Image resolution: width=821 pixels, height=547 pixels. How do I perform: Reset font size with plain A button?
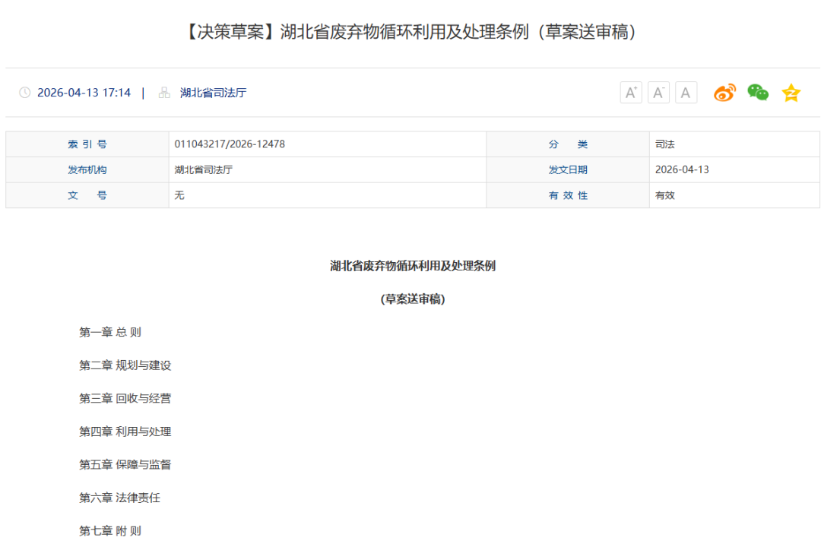686,93
